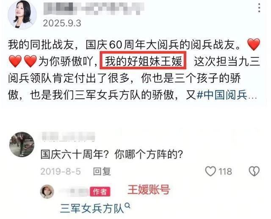Select the comment 国庆六十周年？你哪个方阵的？
271x219 pixels.
coord(112,154)
